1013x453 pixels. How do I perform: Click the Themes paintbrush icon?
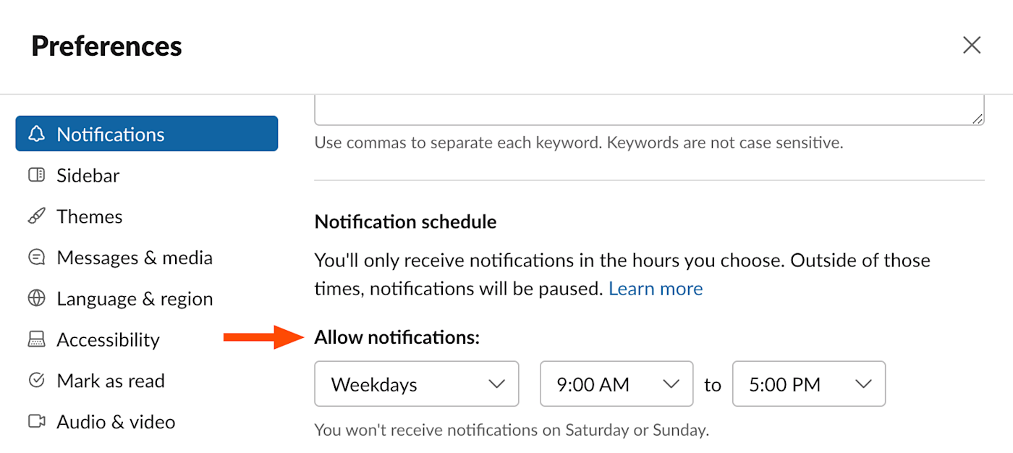coord(36,216)
